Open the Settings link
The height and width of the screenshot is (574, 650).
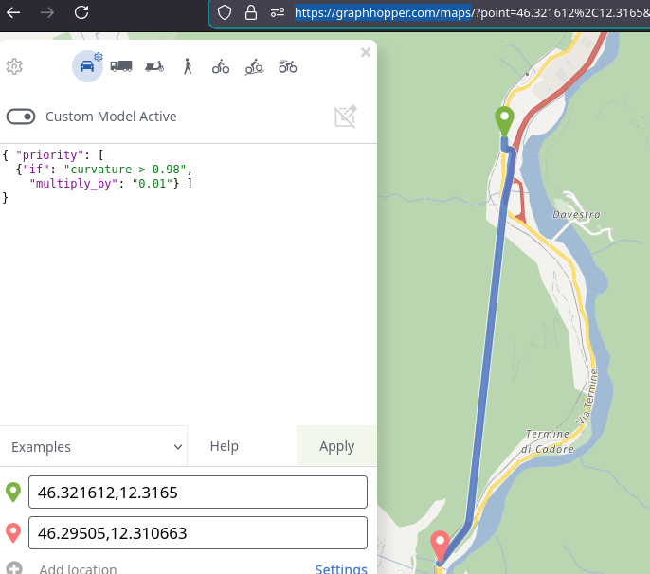click(340, 568)
